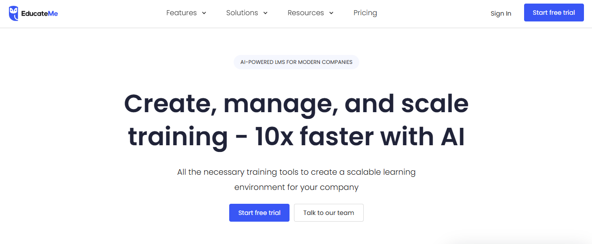Click the "10x" text in the headline
The height and width of the screenshot is (244, 592).
(x=273, y=138)
